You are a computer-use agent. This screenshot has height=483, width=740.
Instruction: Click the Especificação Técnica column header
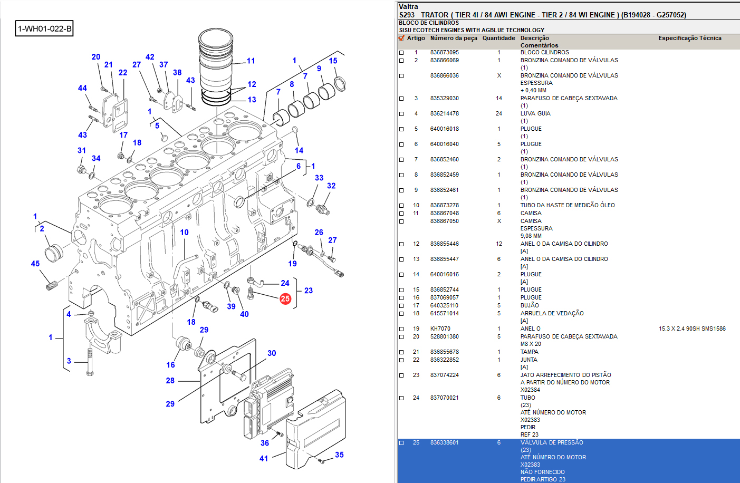(689, 38)
